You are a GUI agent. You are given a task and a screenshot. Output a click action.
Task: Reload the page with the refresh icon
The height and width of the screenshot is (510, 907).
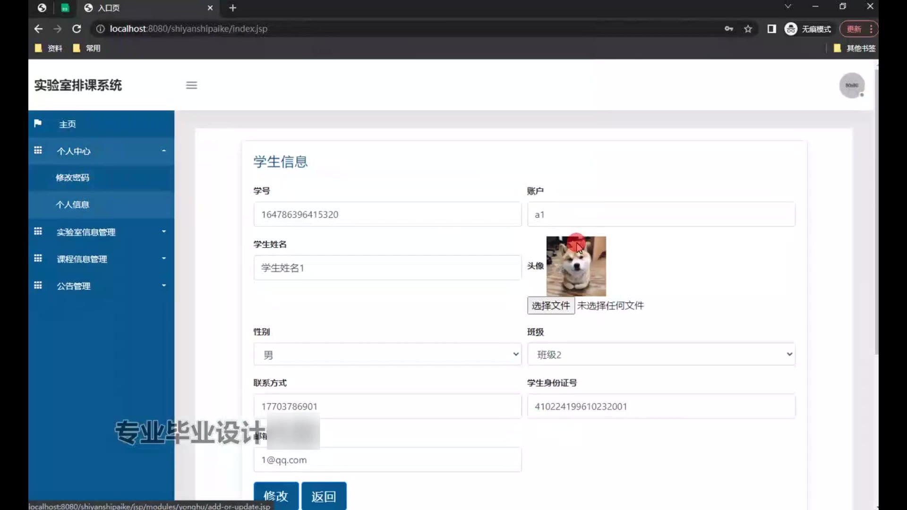pyautogui.click(x=77, y=29)
